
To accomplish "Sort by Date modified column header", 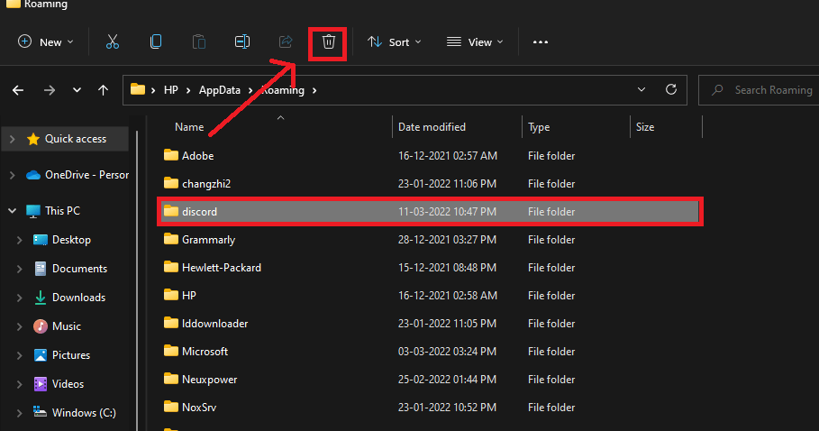I will coord(432,127).
